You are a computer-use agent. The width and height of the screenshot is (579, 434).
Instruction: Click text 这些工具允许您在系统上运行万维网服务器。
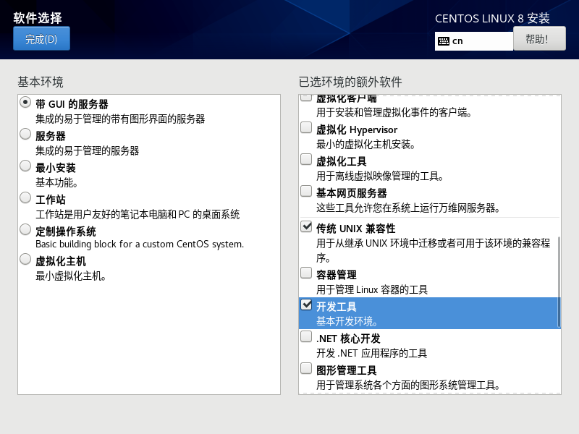click(408, 208)
